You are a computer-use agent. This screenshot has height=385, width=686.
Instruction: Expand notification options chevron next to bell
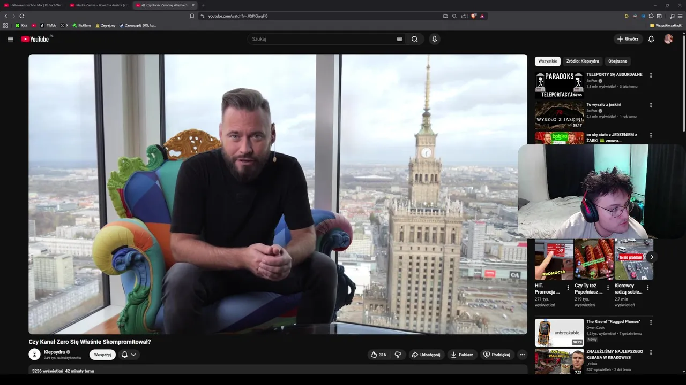tap(133, 355)
